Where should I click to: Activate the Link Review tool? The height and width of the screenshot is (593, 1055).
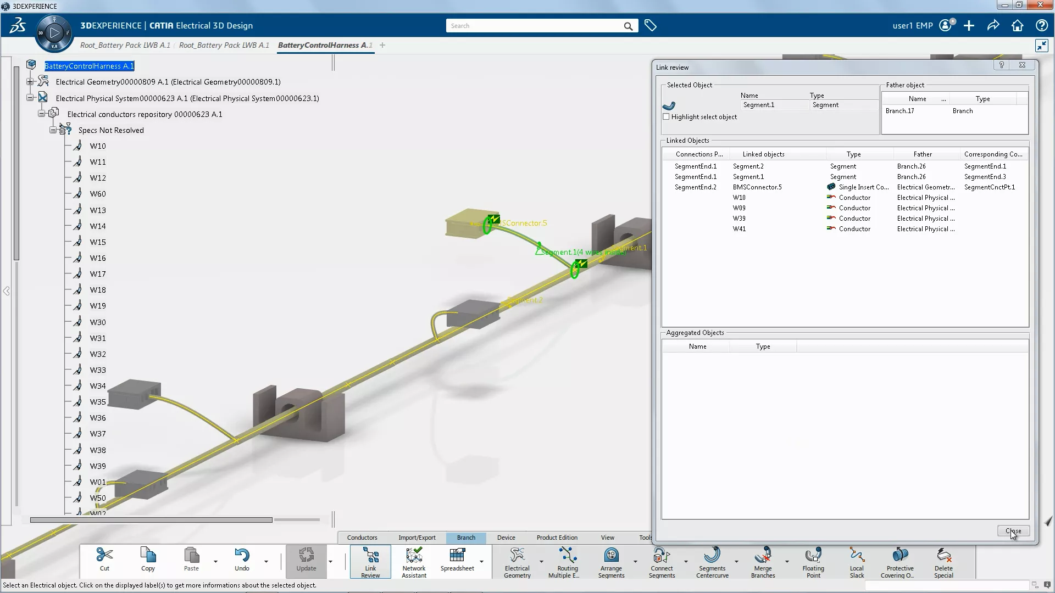coord(370,562)
